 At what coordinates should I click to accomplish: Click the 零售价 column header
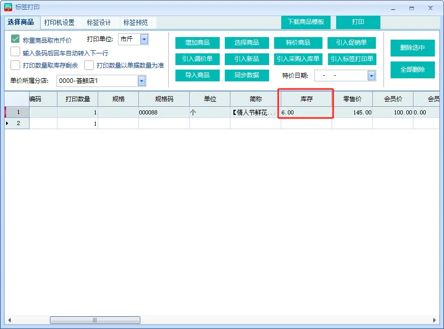352,99
